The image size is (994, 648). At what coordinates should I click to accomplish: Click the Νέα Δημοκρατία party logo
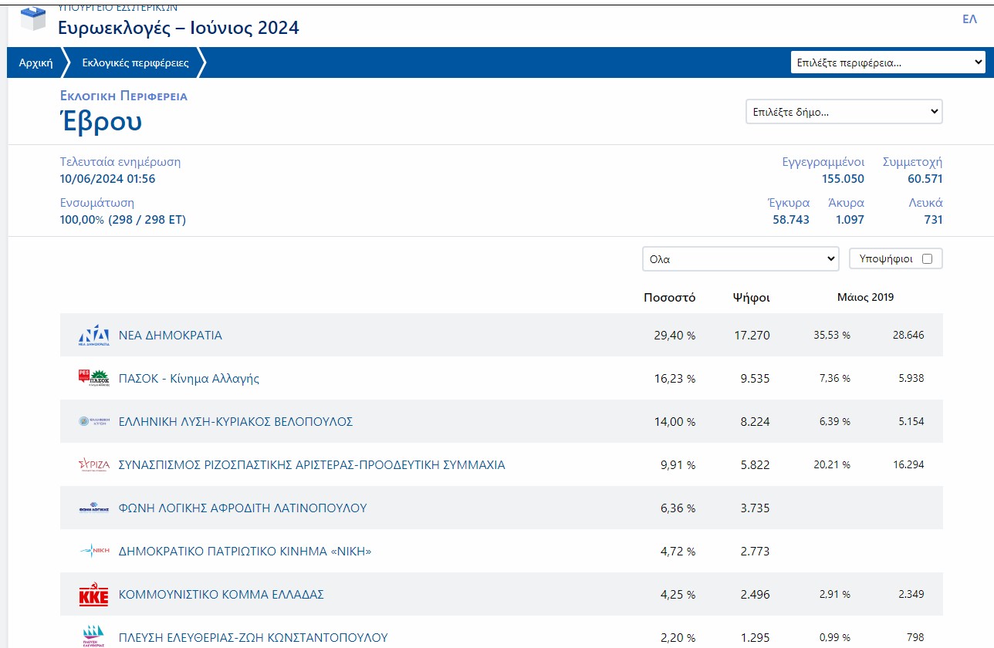tap(94, 336)
